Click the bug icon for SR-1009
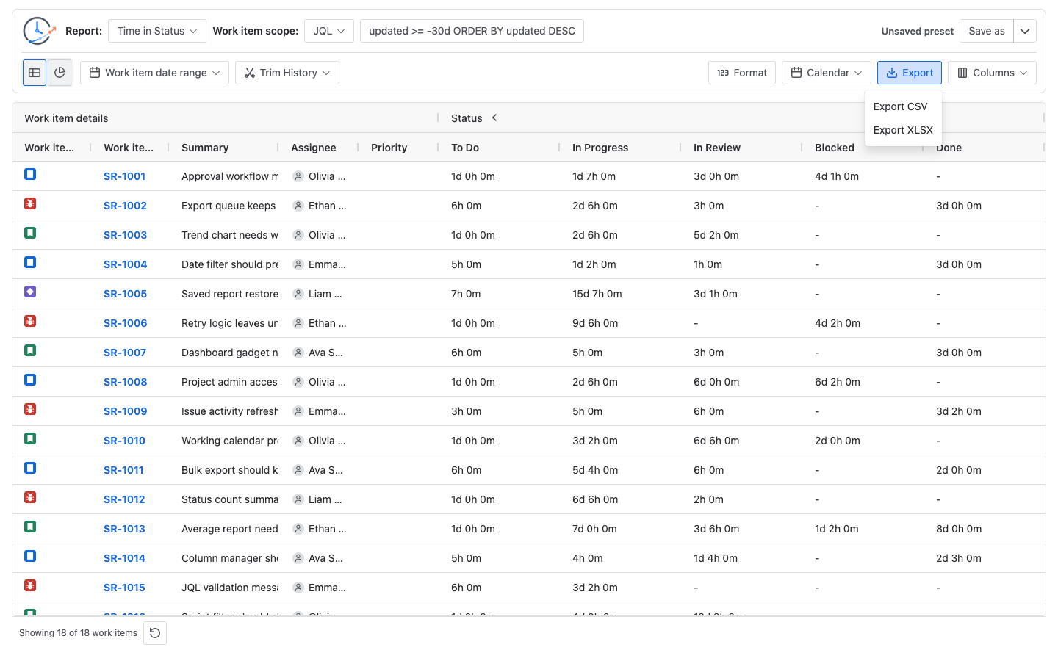This screenshot has width=1058, height=661. point(30,409)
